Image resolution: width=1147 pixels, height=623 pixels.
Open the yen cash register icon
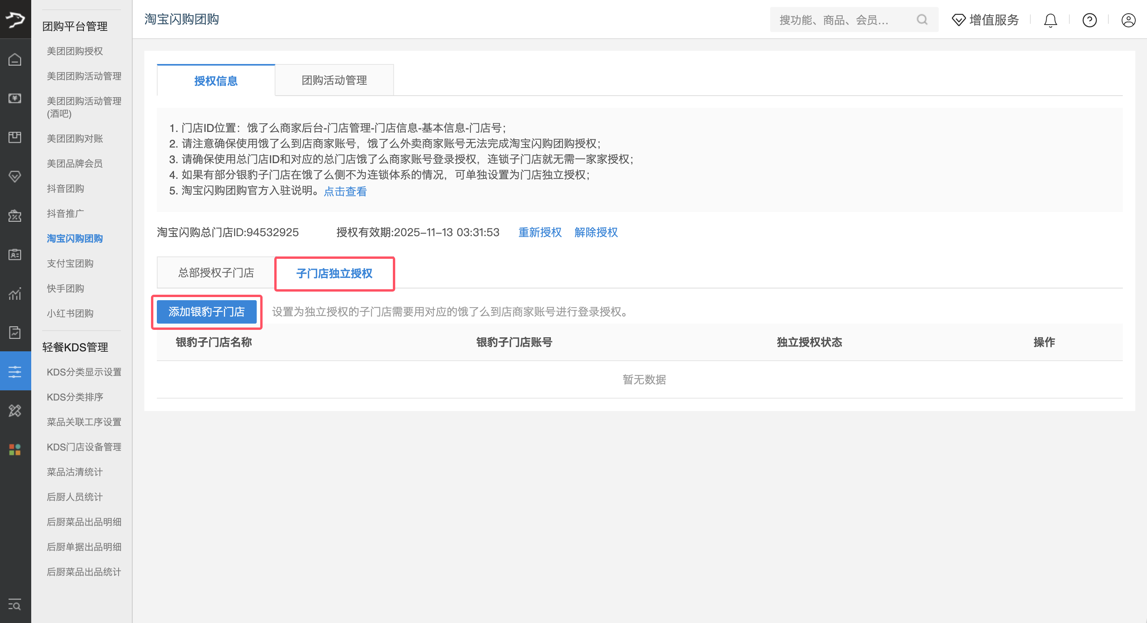pos(15,98)
